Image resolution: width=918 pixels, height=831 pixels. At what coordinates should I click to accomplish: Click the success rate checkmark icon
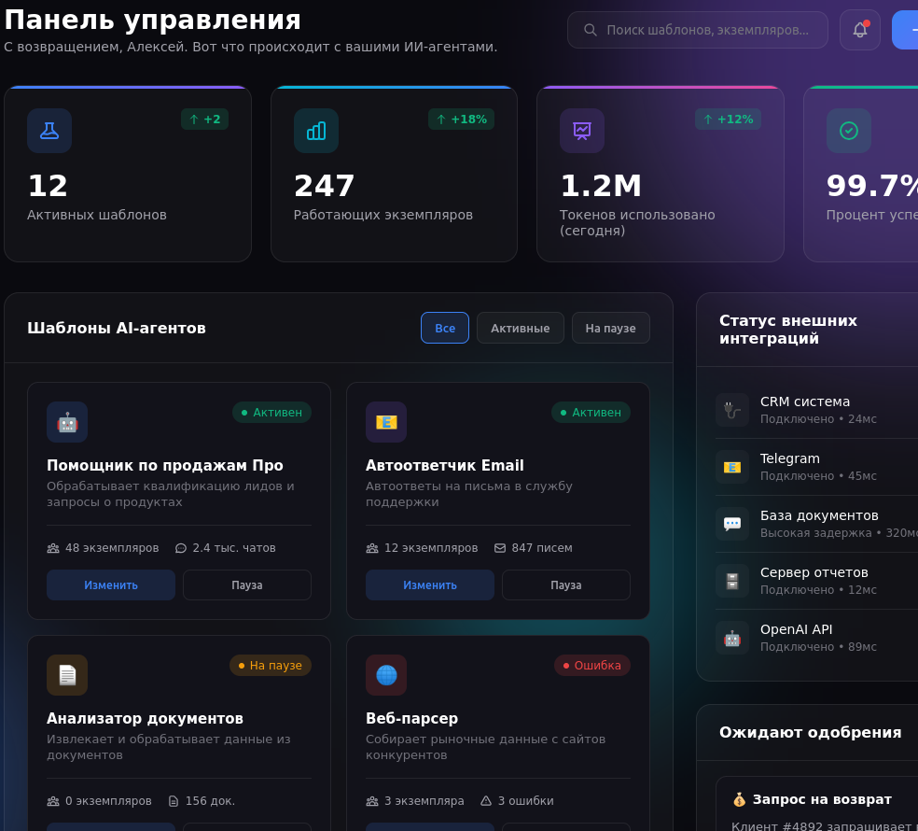click(848, 131)
